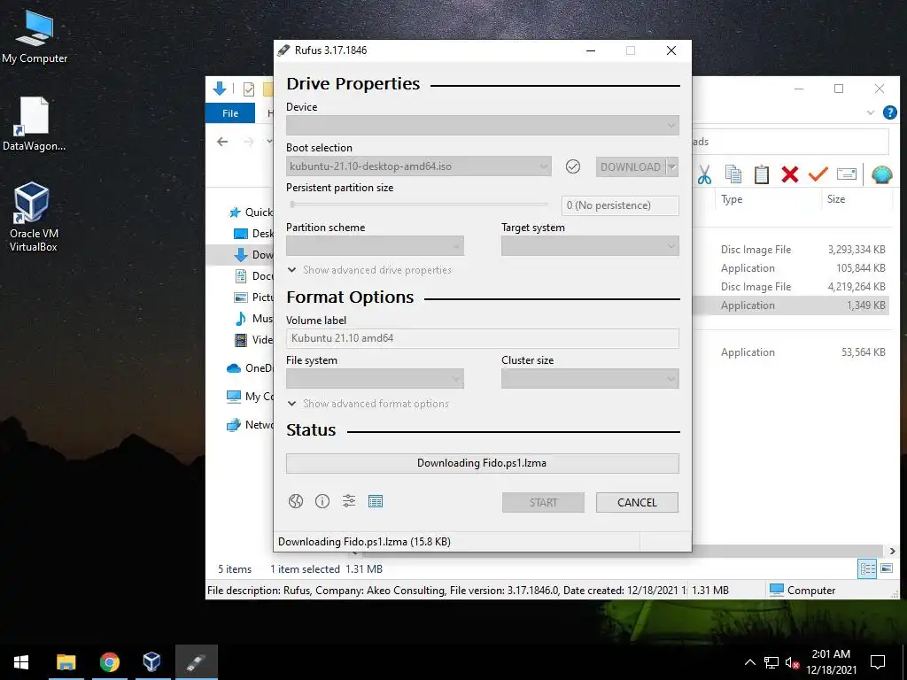The width and height of the screenshot is (907, 680).
Task: Open the Partition scheme dropdown
Action: (x=375, y=246)
